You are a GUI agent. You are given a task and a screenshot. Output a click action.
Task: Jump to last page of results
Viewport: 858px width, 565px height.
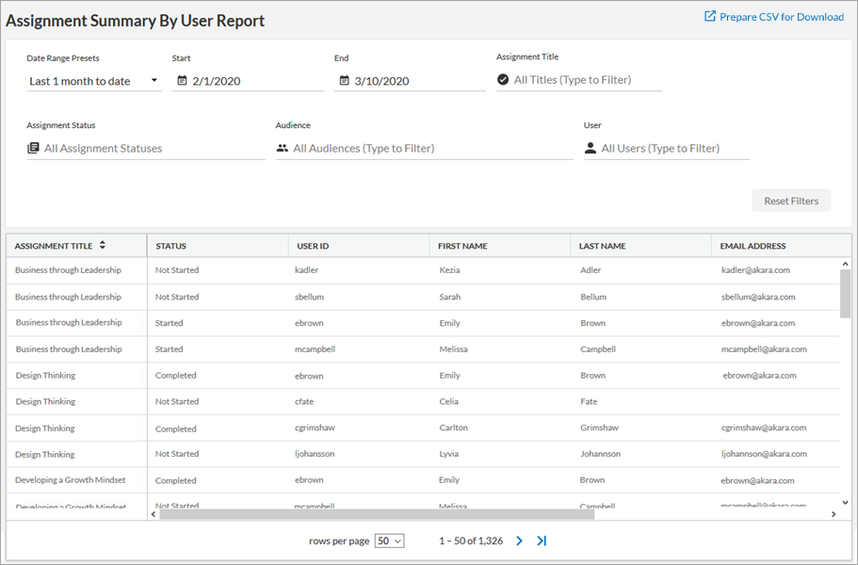tap(542, 541)
